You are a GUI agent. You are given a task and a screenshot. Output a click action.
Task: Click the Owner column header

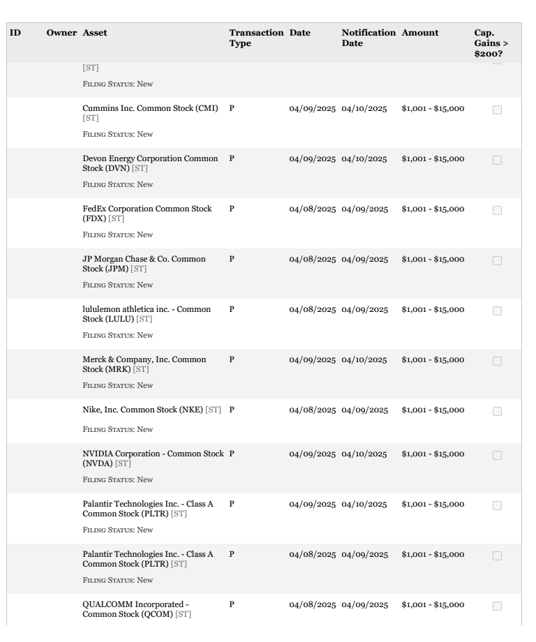[x=61, y=33]
